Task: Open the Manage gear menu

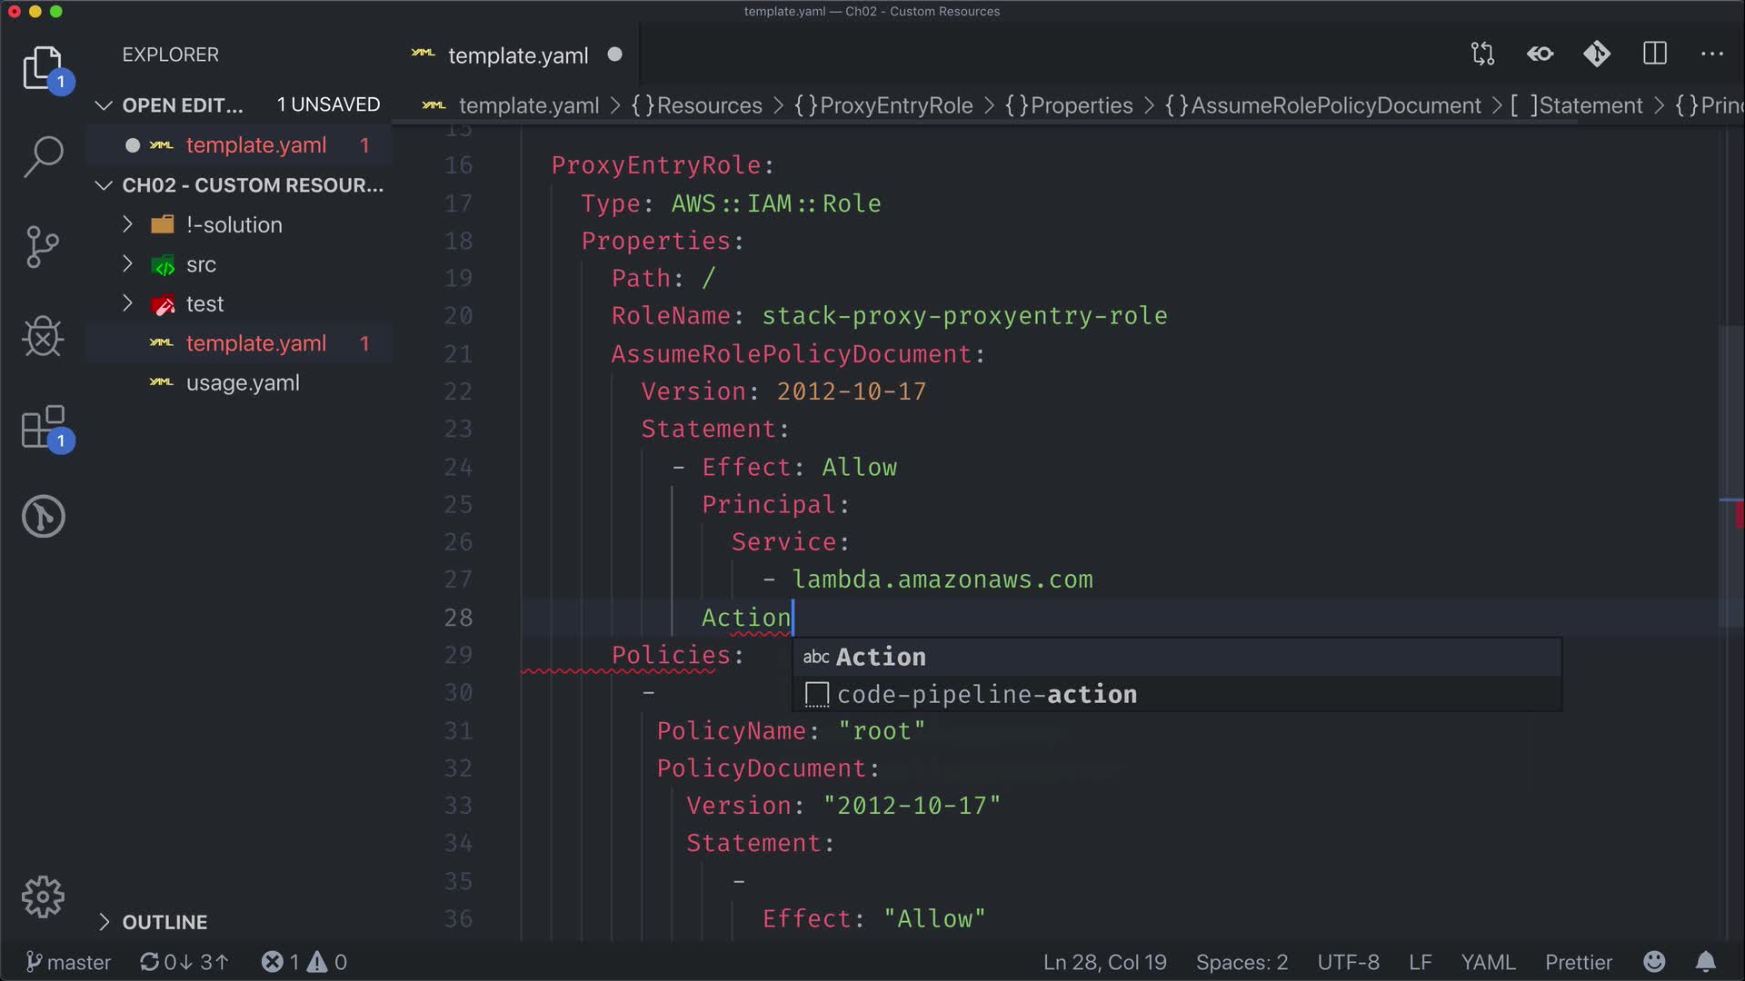Action: pyautogui.click(x=43, y=897)
